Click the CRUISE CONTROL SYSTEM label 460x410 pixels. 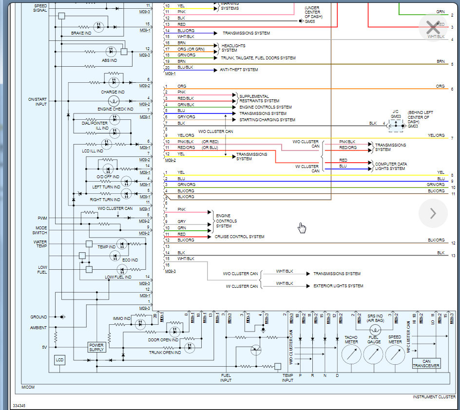pos(239,237)
